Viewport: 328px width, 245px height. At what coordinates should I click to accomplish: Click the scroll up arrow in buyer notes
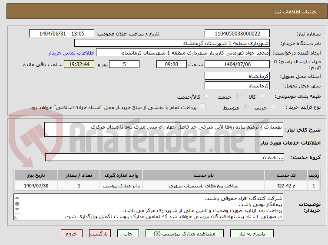17,198
